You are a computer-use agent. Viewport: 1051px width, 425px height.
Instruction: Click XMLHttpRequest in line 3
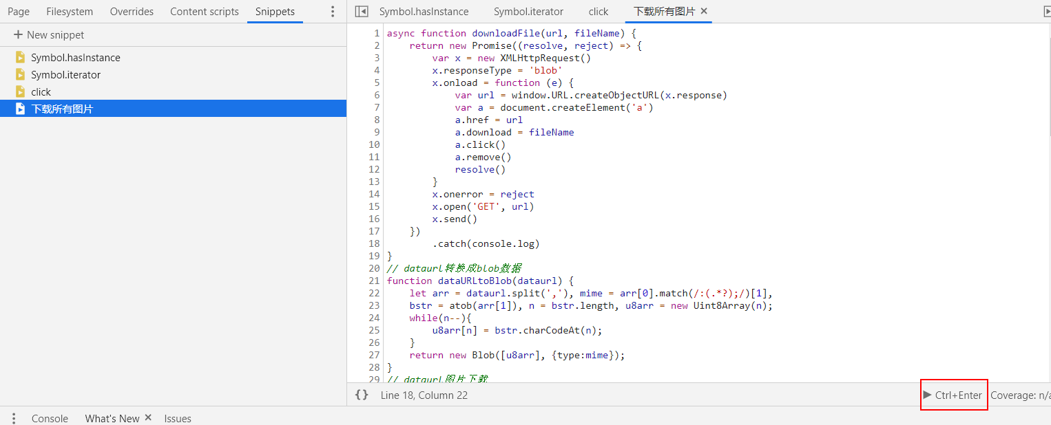point(540,58)
